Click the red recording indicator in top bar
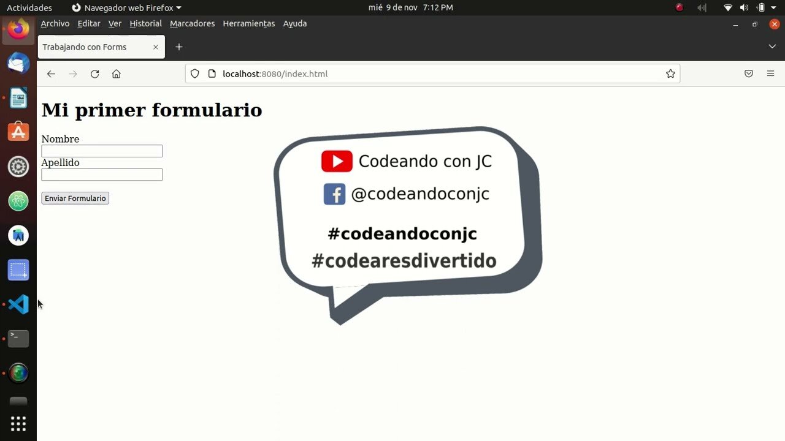The image size is (785, 441). point(680,7)
